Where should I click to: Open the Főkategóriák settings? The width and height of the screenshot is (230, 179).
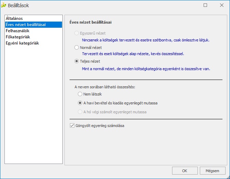(19, 37)
